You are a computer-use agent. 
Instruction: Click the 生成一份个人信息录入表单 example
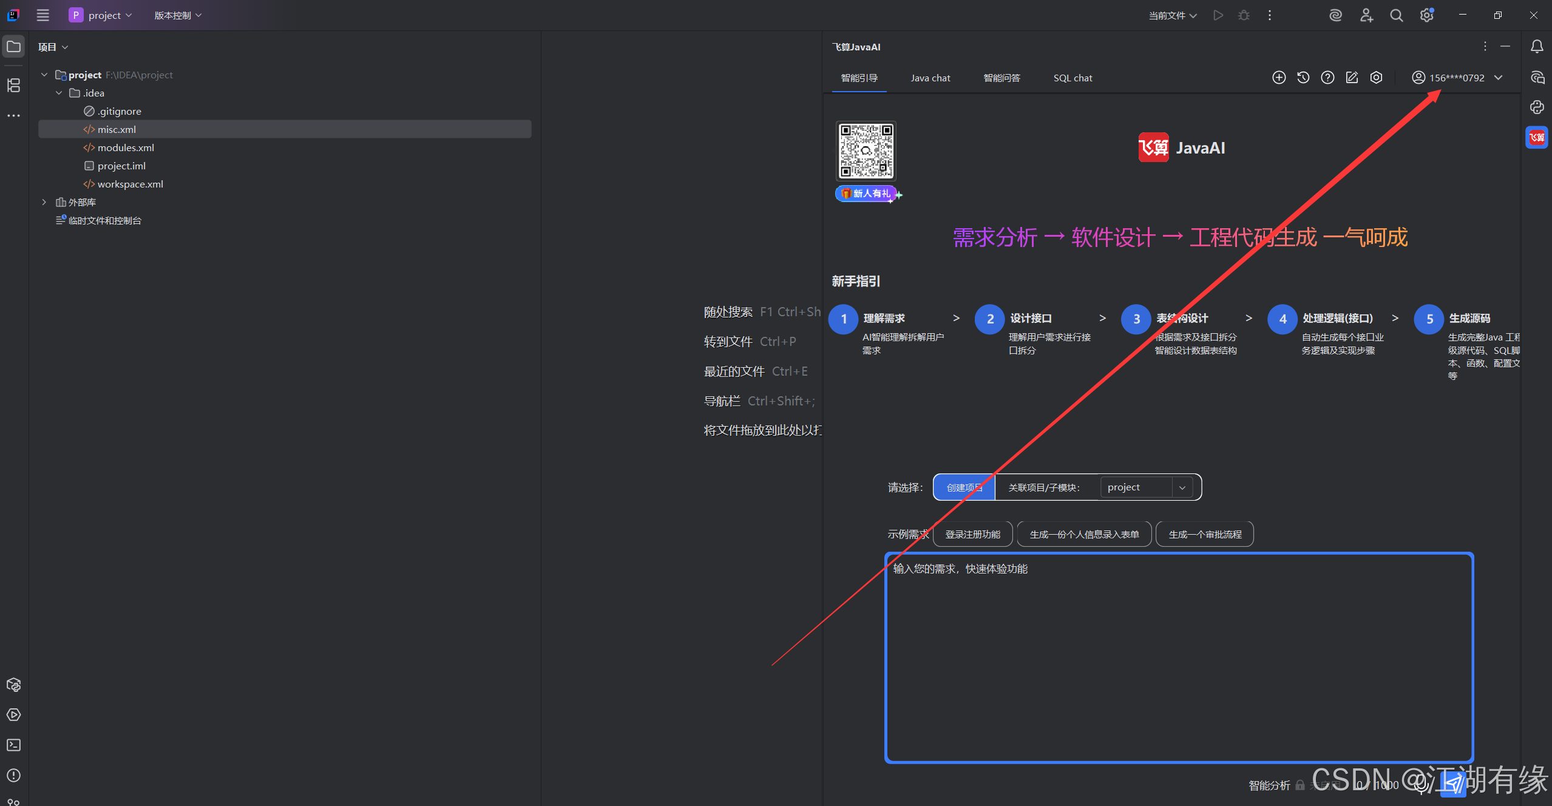click(1084, 534)
